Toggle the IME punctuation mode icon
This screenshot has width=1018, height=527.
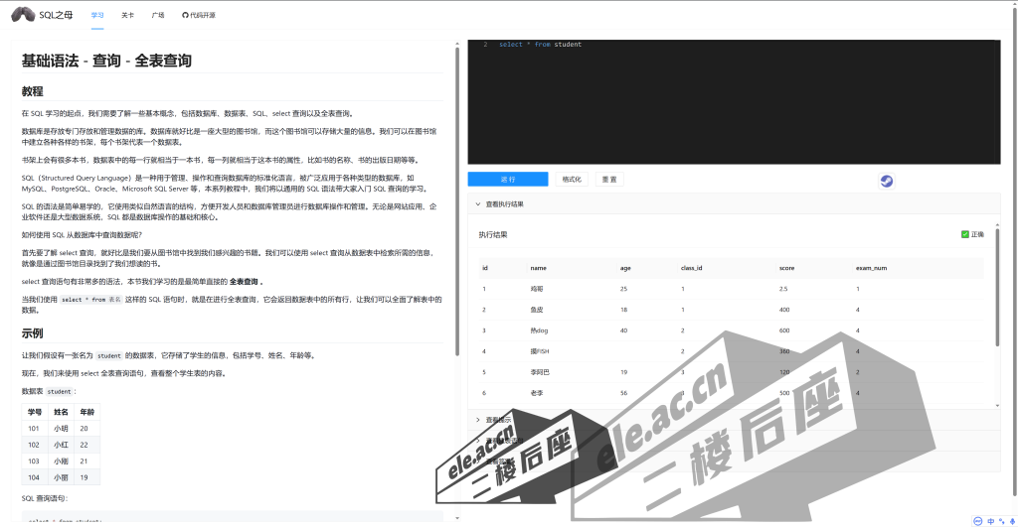1002,521
